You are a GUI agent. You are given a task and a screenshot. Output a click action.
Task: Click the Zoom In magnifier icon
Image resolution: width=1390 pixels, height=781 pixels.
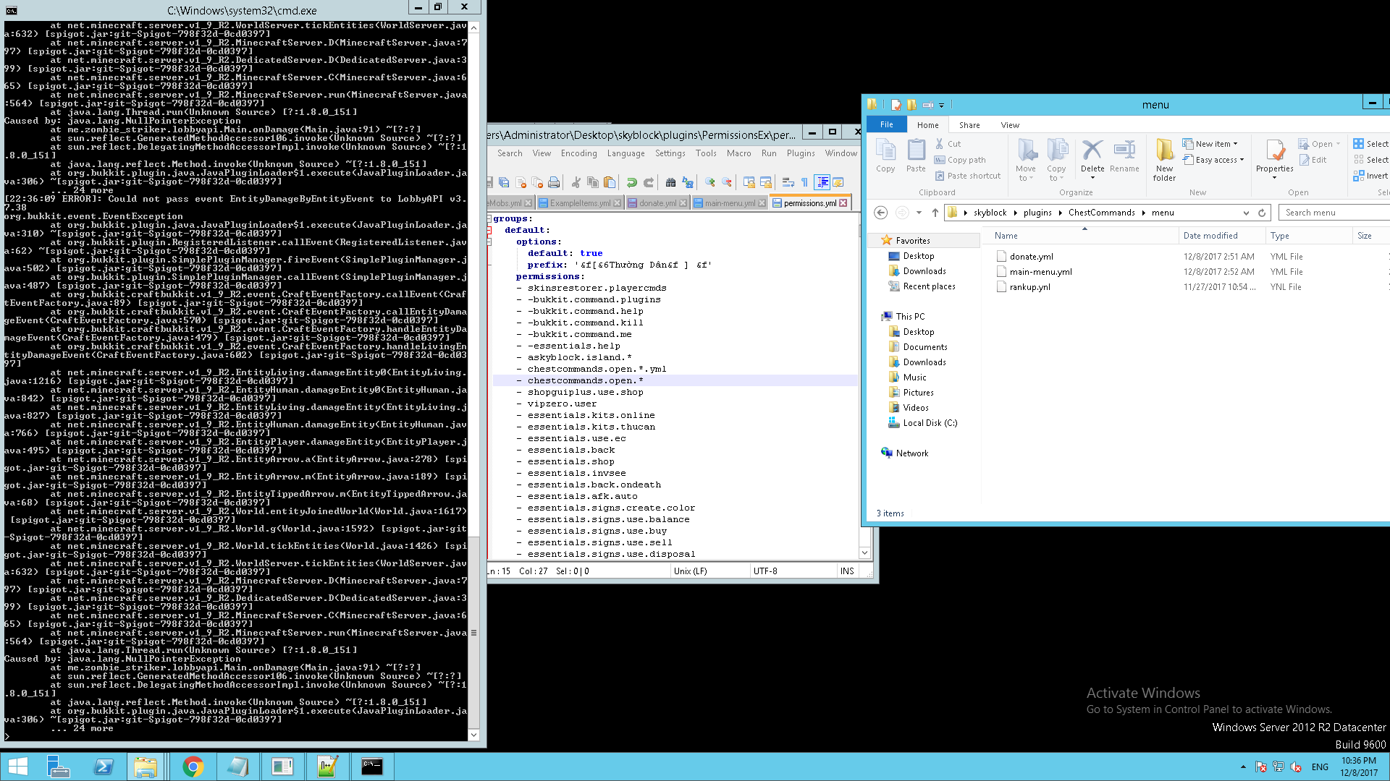pos(709,182)
